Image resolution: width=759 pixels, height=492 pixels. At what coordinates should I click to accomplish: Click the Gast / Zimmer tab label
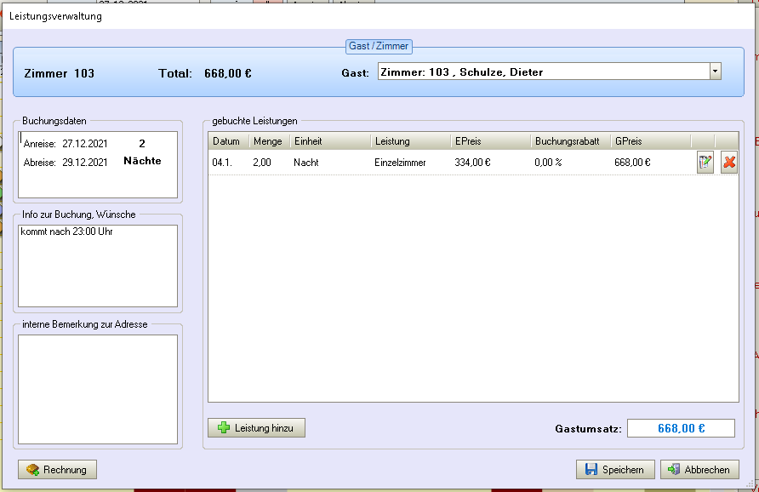click(x=379, y=46)
